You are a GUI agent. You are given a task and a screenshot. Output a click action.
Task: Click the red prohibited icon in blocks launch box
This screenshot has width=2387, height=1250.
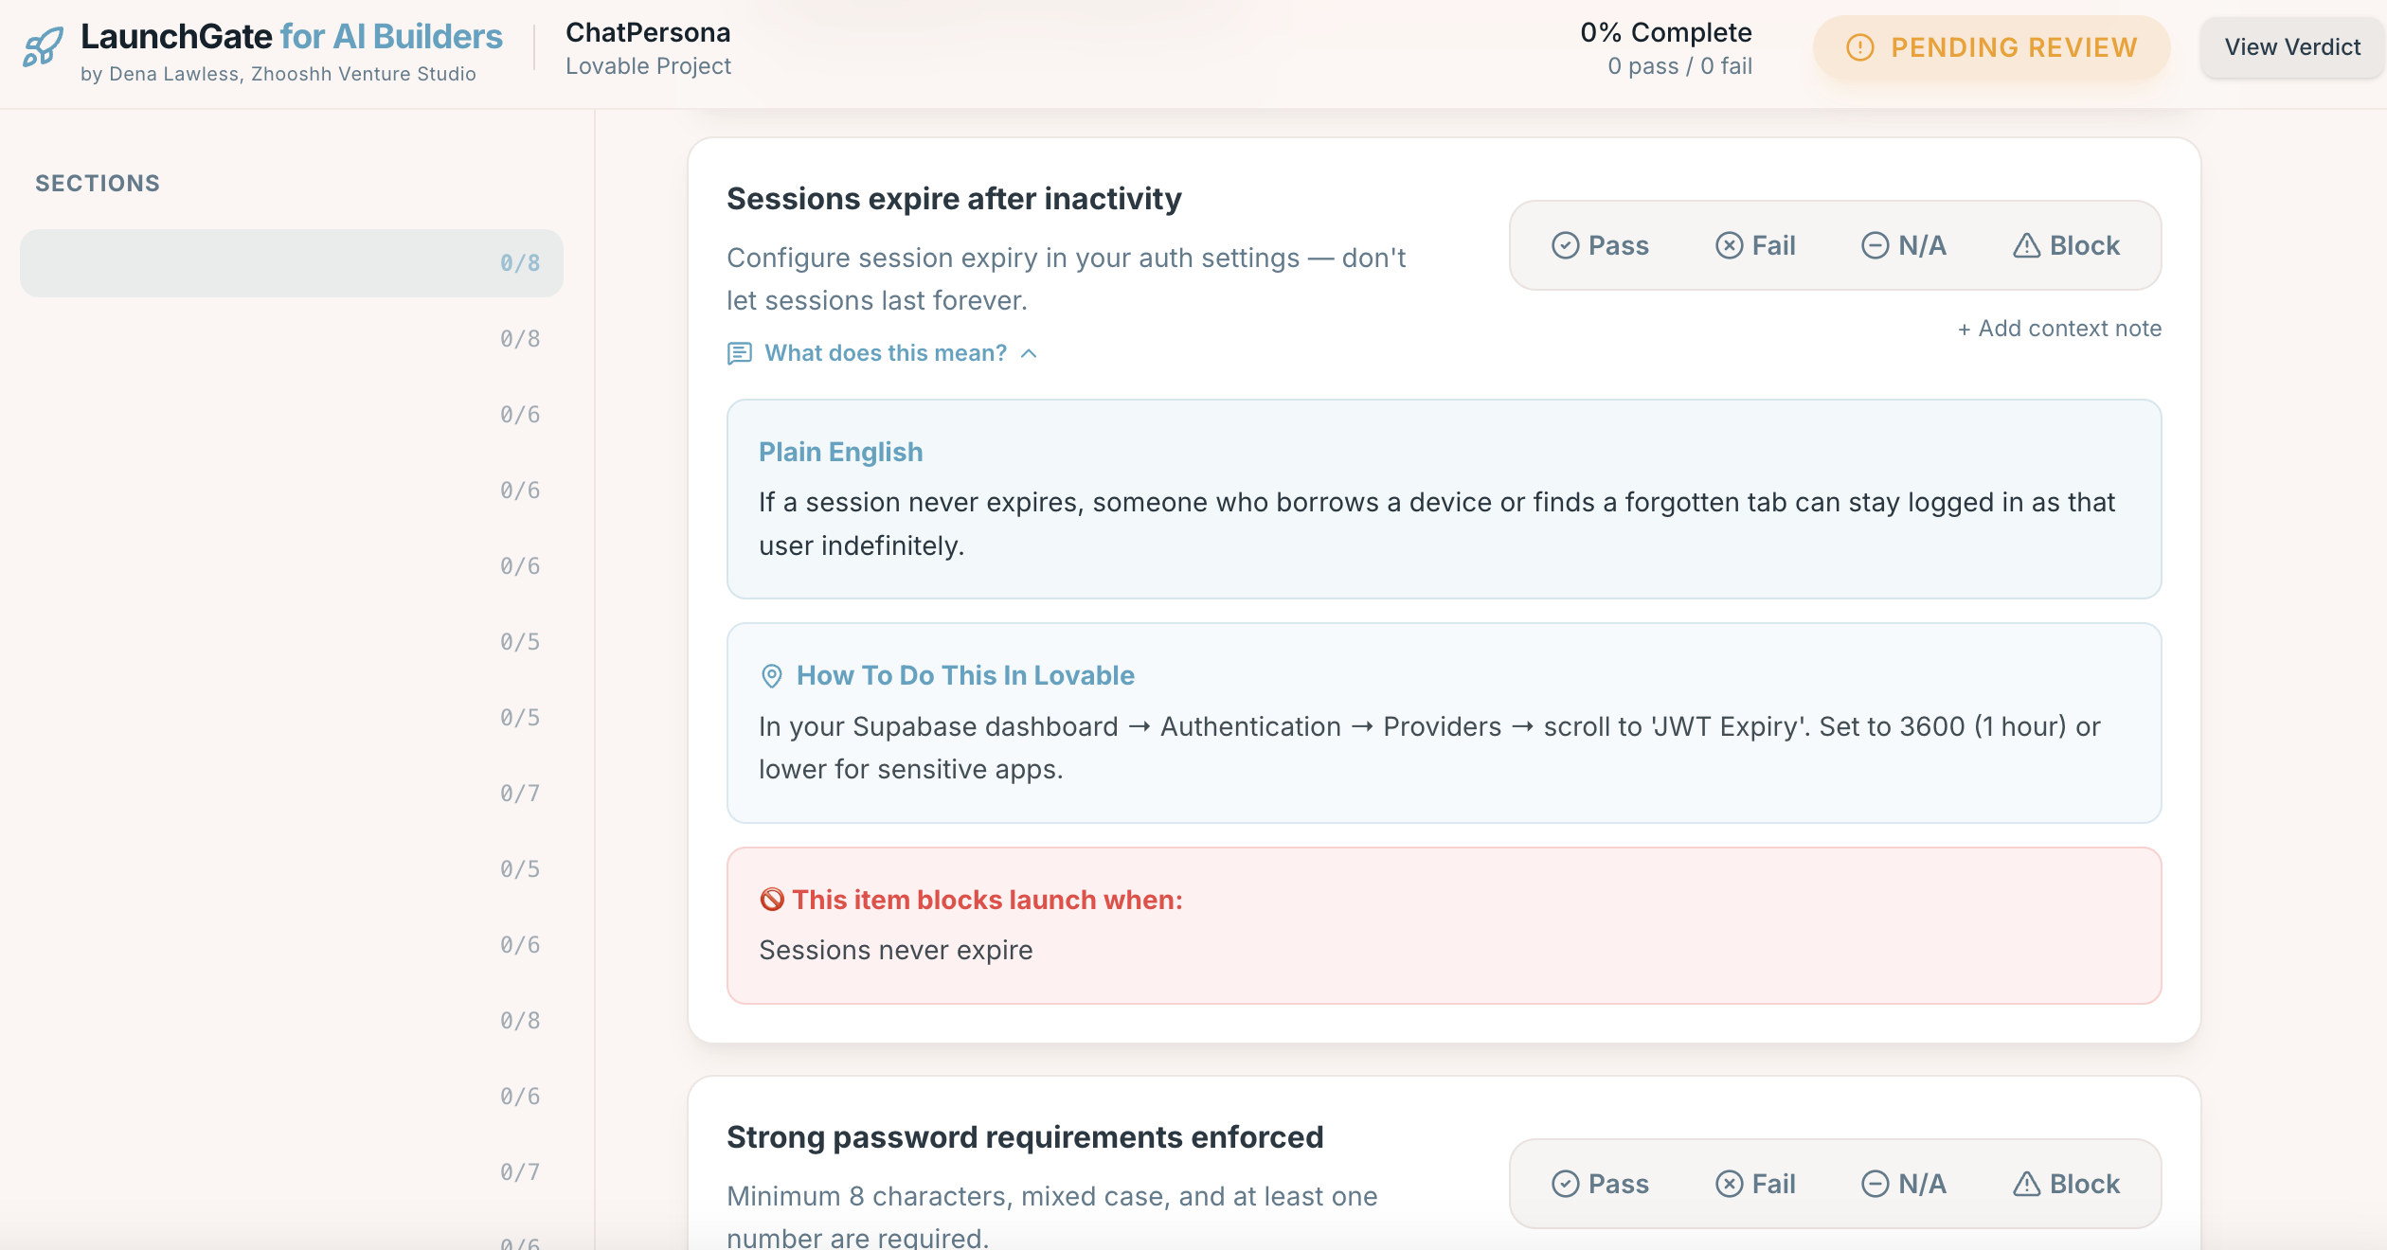click(772, 900)
